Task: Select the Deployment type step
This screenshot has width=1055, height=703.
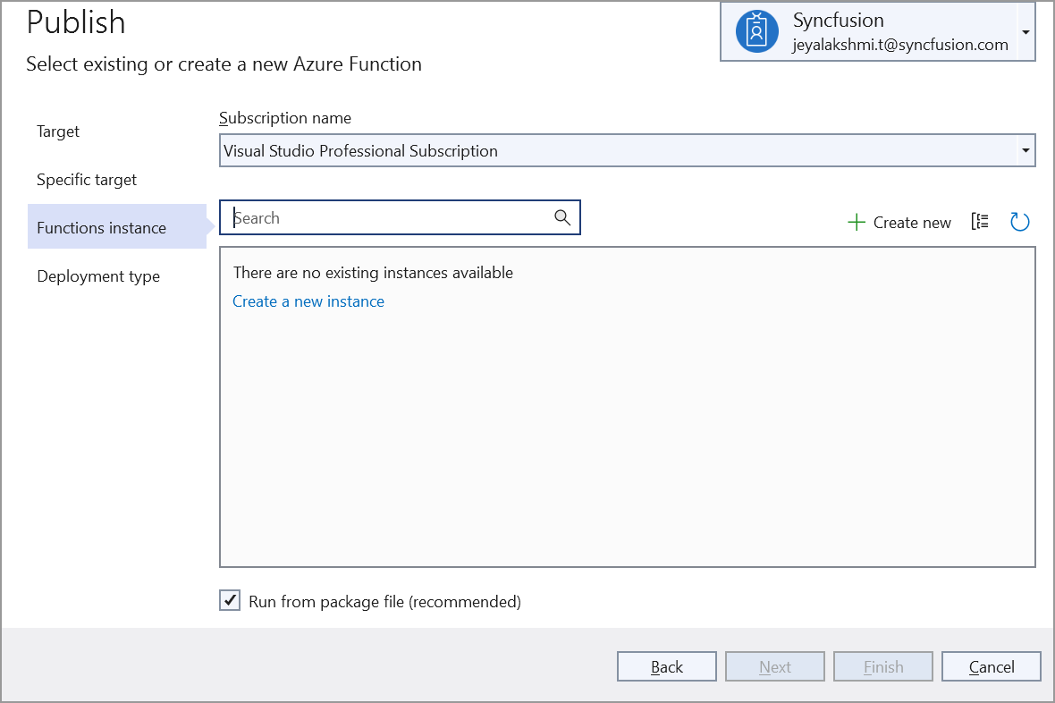Action: click(x=98, y=275)
